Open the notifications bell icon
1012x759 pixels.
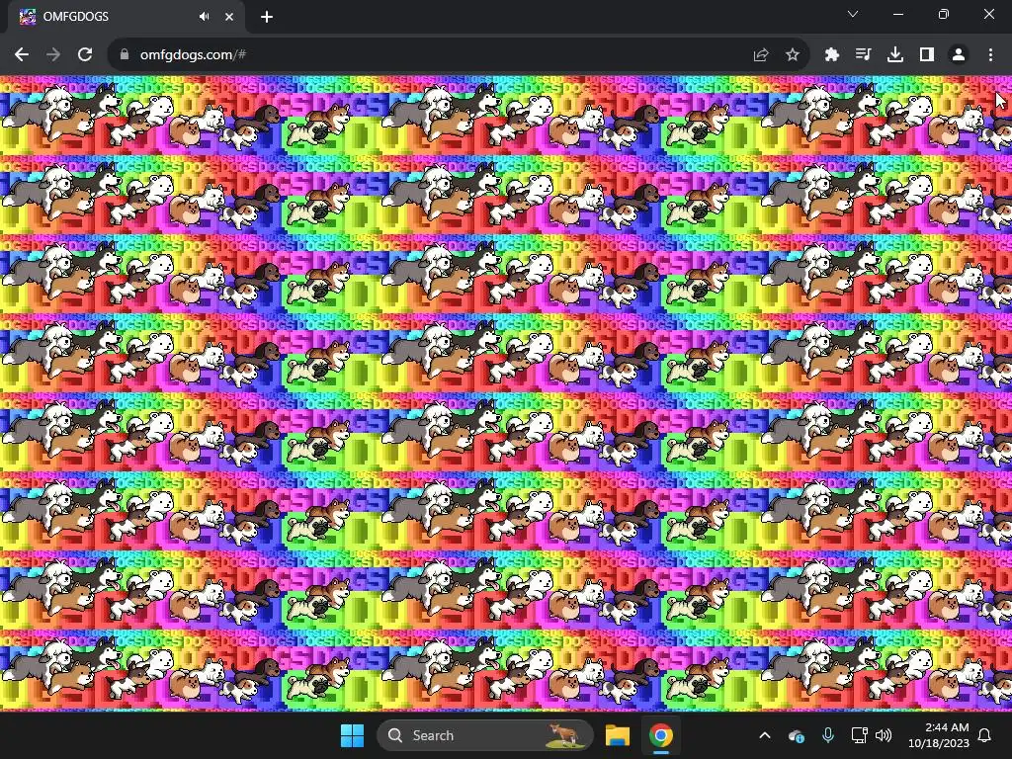click(985, 735)
